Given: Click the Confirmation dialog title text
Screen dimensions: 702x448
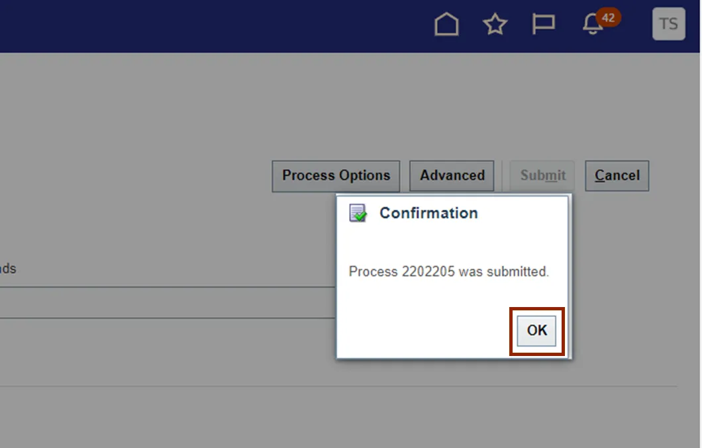Looking at the screenshot, I should tap(428, 213).
